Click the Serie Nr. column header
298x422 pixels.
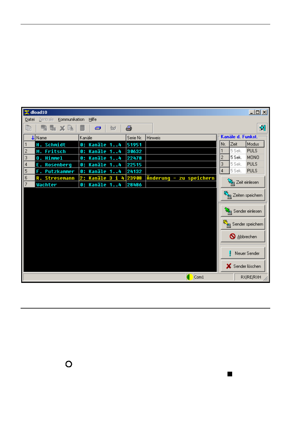tap(136, 138)
